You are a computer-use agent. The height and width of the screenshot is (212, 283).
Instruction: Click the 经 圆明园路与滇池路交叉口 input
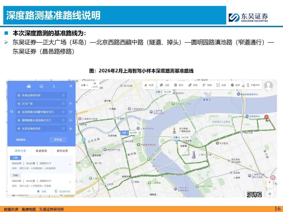pos(41,120)
